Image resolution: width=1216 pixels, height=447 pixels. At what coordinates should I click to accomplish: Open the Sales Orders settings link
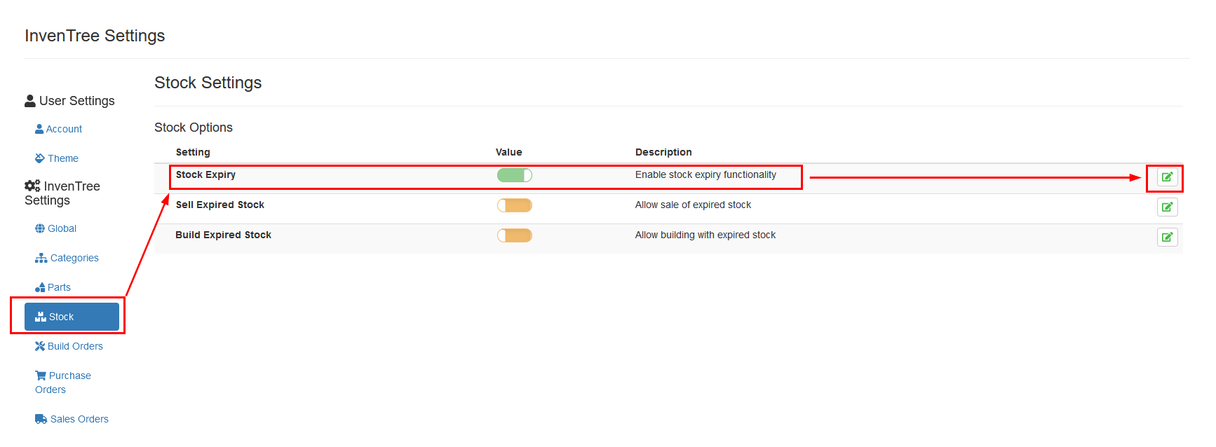coord(79,419)
